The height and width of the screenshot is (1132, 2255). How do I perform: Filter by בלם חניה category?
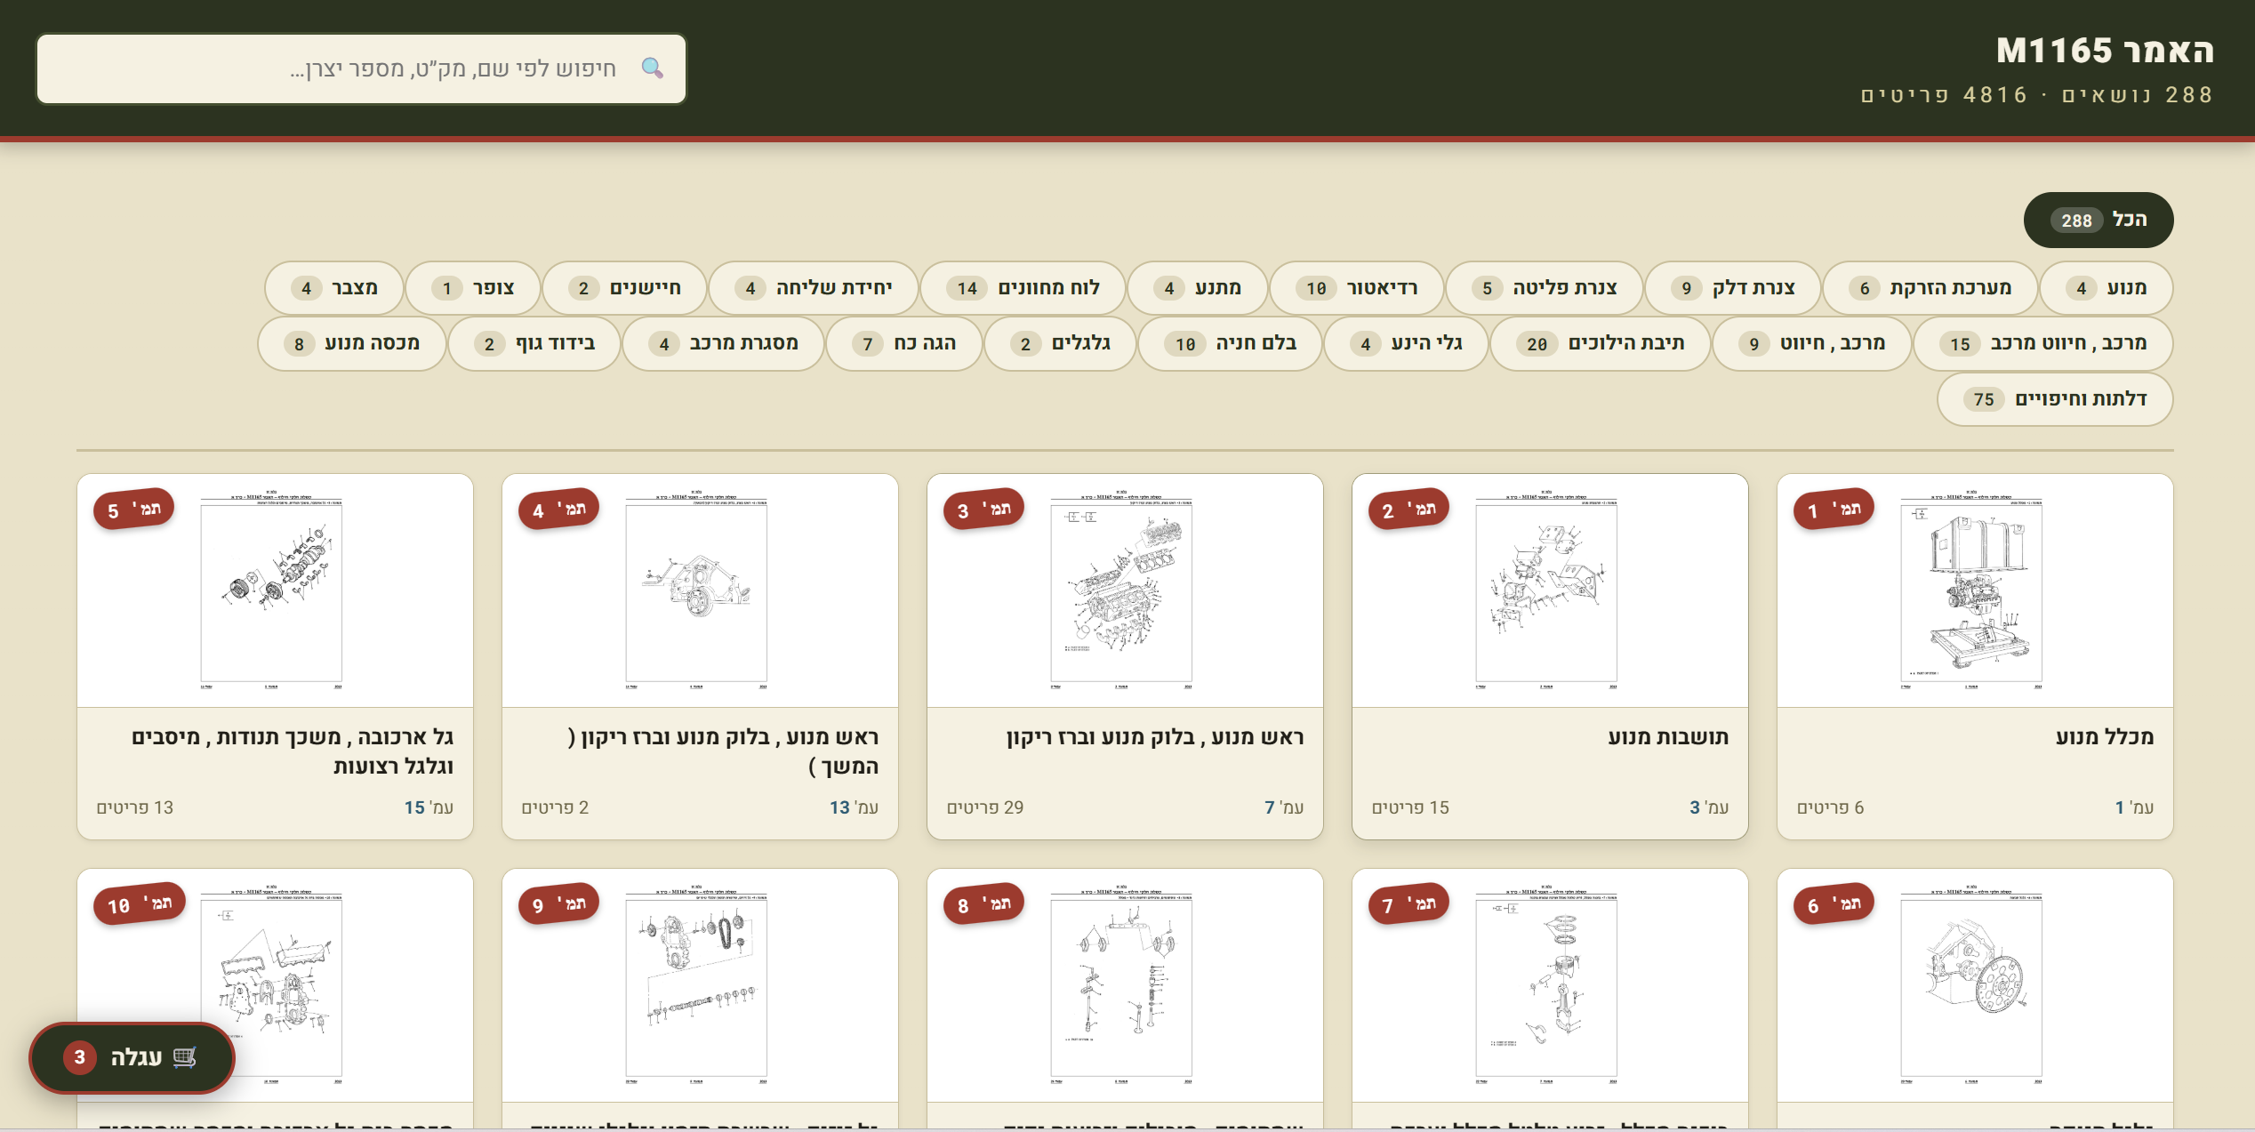click(1231, 343)
